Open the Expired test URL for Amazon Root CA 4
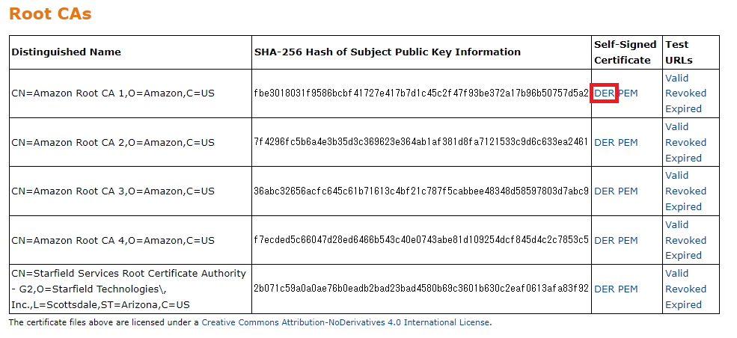This screenshot has height=338, width=737. click(x=683, y=256)
